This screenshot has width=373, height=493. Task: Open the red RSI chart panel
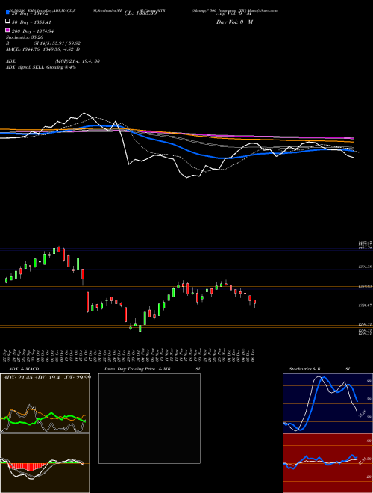pos(327,463)
